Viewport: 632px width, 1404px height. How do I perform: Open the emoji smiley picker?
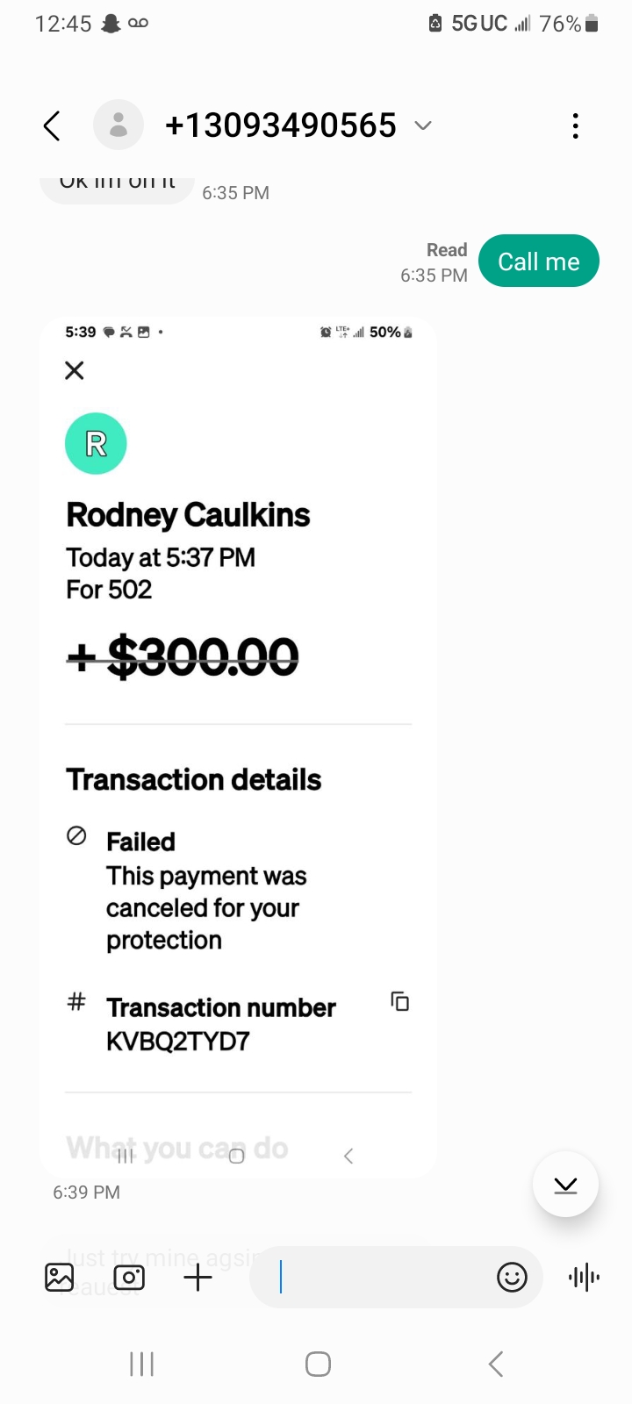[512, 1278]
